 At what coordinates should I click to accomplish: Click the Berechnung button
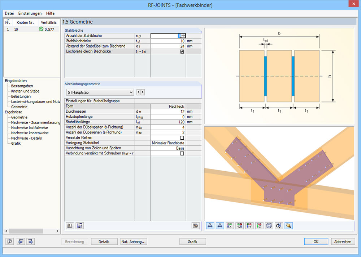point(75,242)
